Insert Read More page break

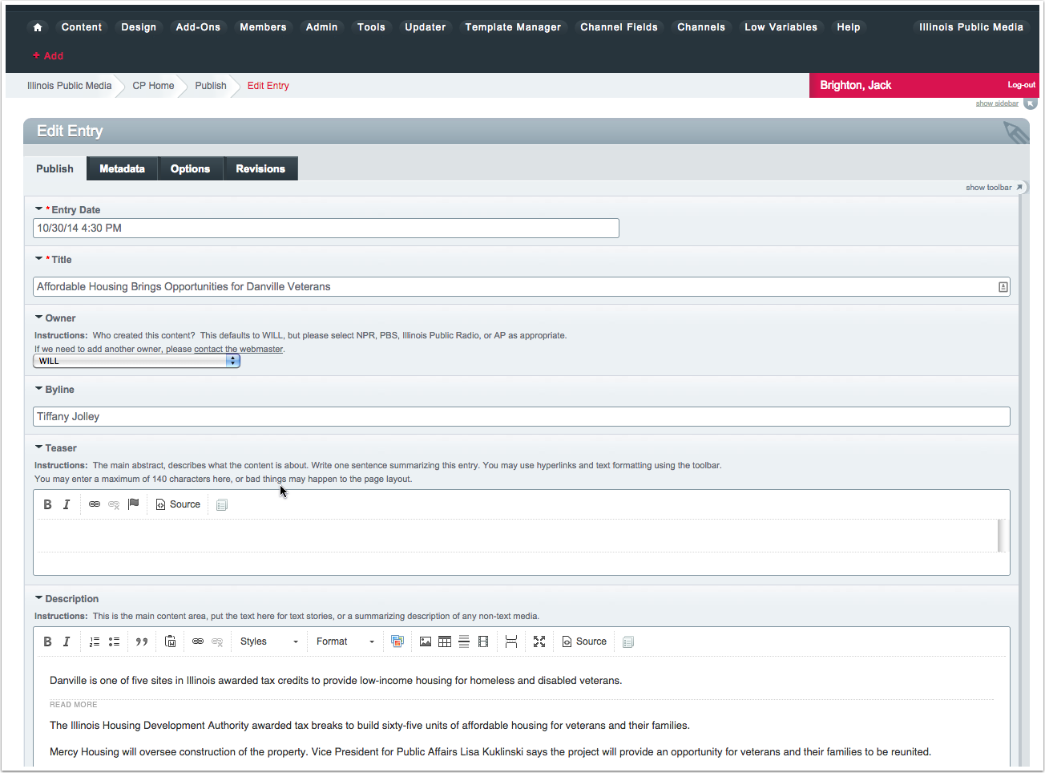(x=511, y=641)
